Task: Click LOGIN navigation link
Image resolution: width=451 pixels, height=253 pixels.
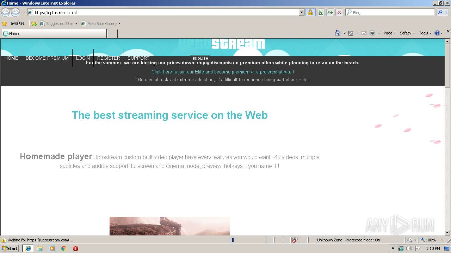Action: (x=83, y=58)
